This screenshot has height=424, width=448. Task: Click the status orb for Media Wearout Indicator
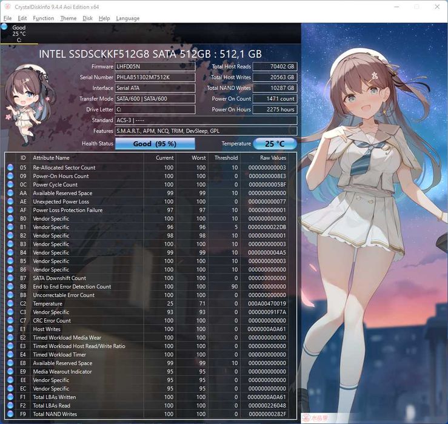coord(10,371)
